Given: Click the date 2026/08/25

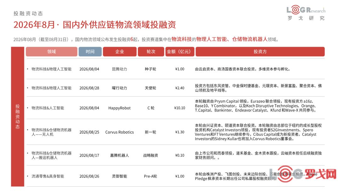Looking at the screenshot, I should (89, 132).
